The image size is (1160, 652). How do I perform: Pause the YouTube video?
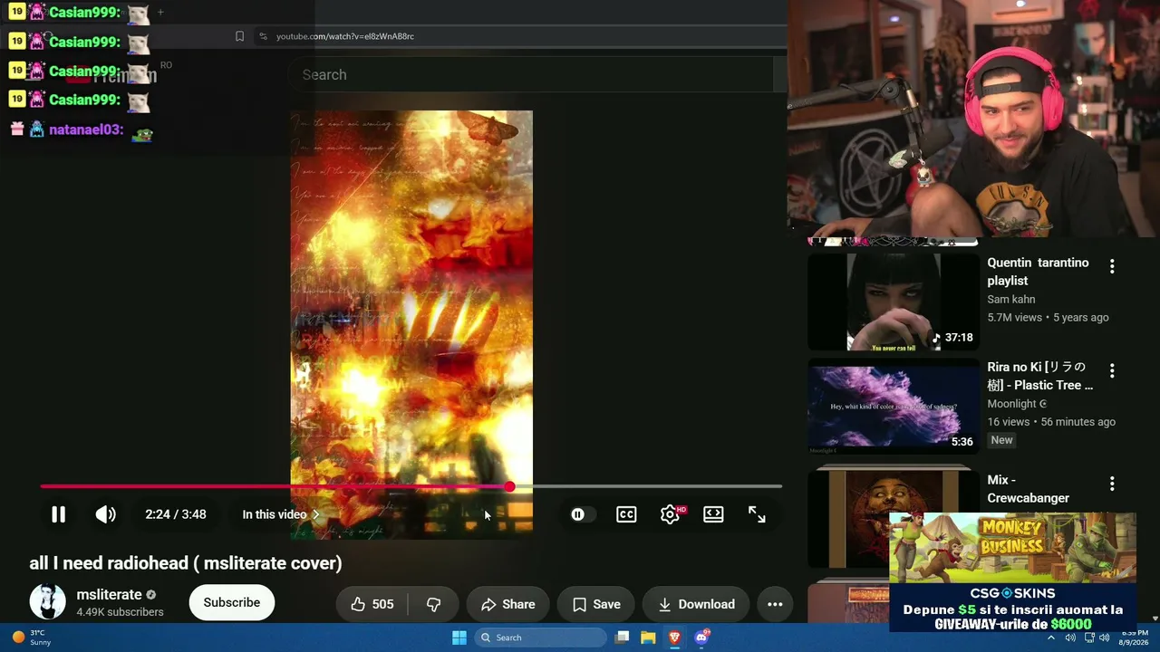[x=58, y=514]
